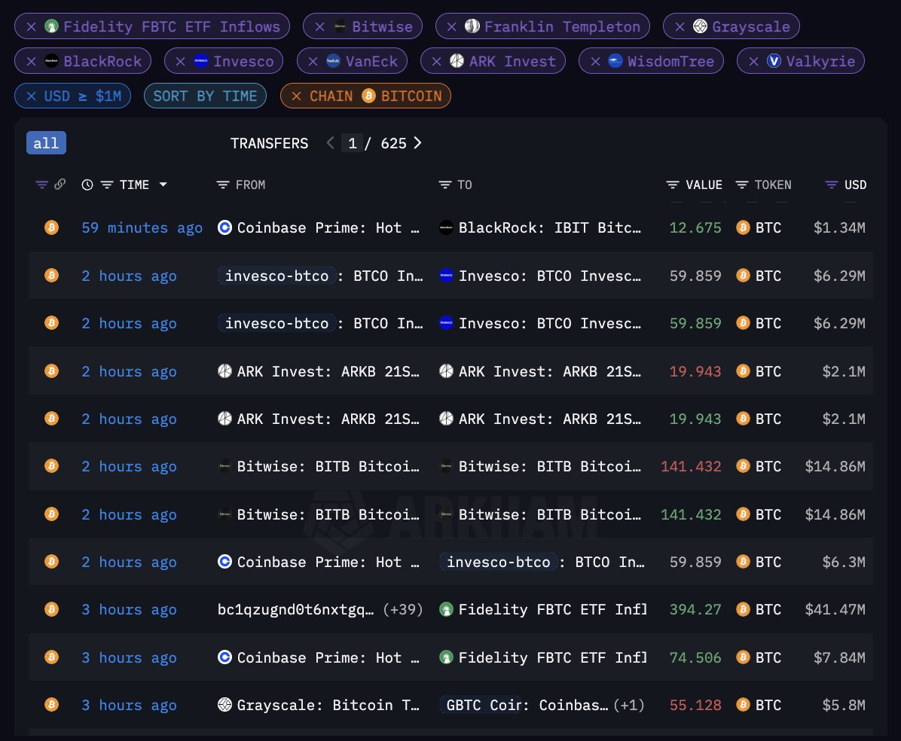Screen dimensions: 901x741
Task: Open the TIME column filter icon
Action: [107, 185]
